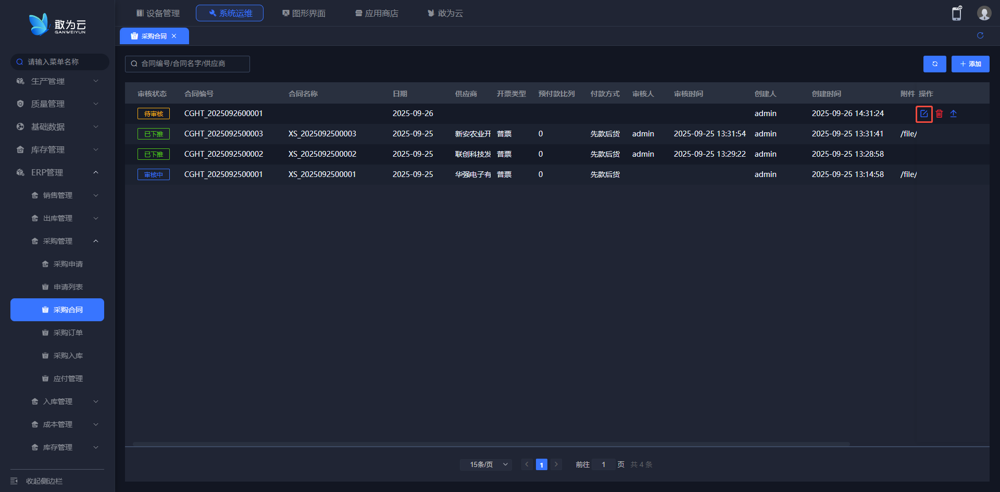The height and width of the screenshot is (492, 1000).
Task: Open the user avatar profile
Action: click(983, 14)
